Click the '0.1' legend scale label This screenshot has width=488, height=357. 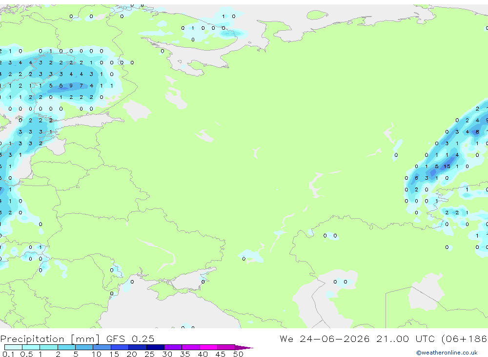[8, 354]
